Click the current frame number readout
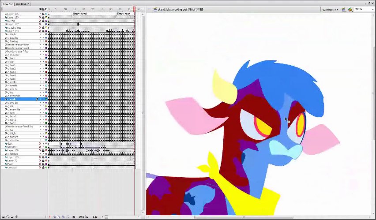 click(x=74, y=217)
